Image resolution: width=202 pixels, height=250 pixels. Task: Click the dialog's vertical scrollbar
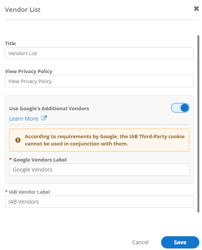[198, 124]
